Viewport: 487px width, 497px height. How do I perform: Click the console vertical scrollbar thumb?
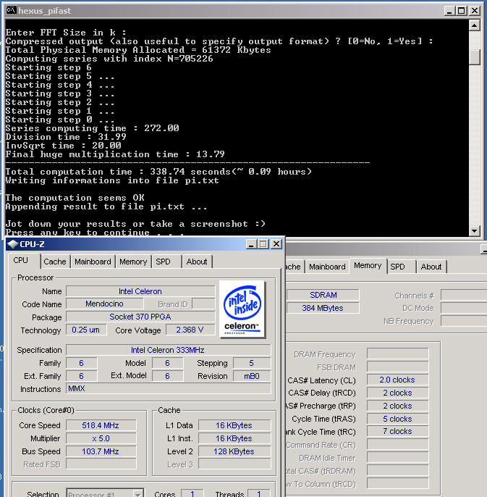[474, 57]
